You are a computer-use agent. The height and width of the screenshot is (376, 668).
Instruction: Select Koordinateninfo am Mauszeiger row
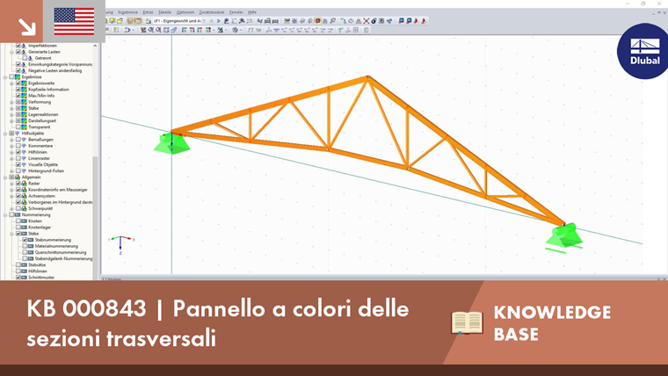(58, 190)
